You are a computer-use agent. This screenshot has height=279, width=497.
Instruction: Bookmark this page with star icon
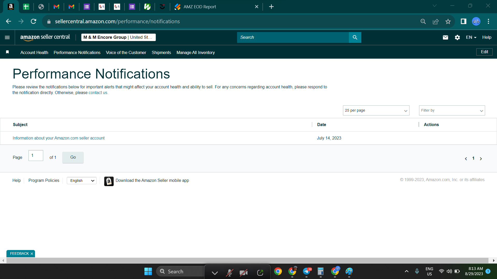[x=448, y=21]
